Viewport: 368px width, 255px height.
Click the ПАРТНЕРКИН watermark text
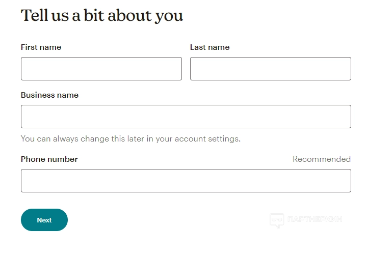click(x=314, y=220)
